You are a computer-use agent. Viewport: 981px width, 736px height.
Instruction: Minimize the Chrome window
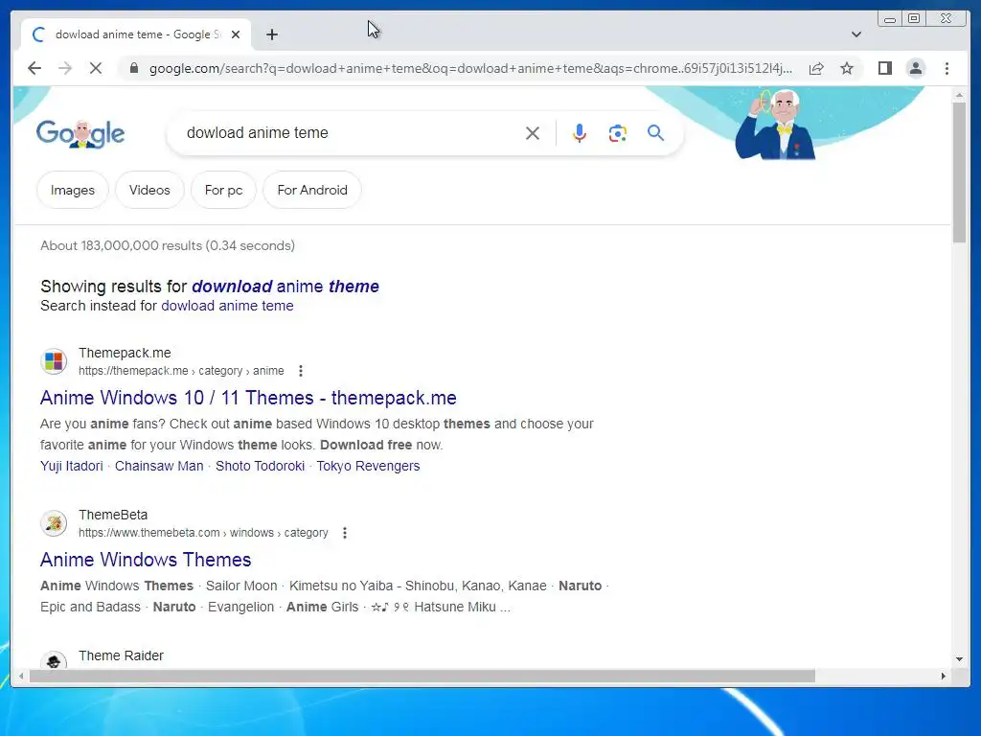point(890,19)
